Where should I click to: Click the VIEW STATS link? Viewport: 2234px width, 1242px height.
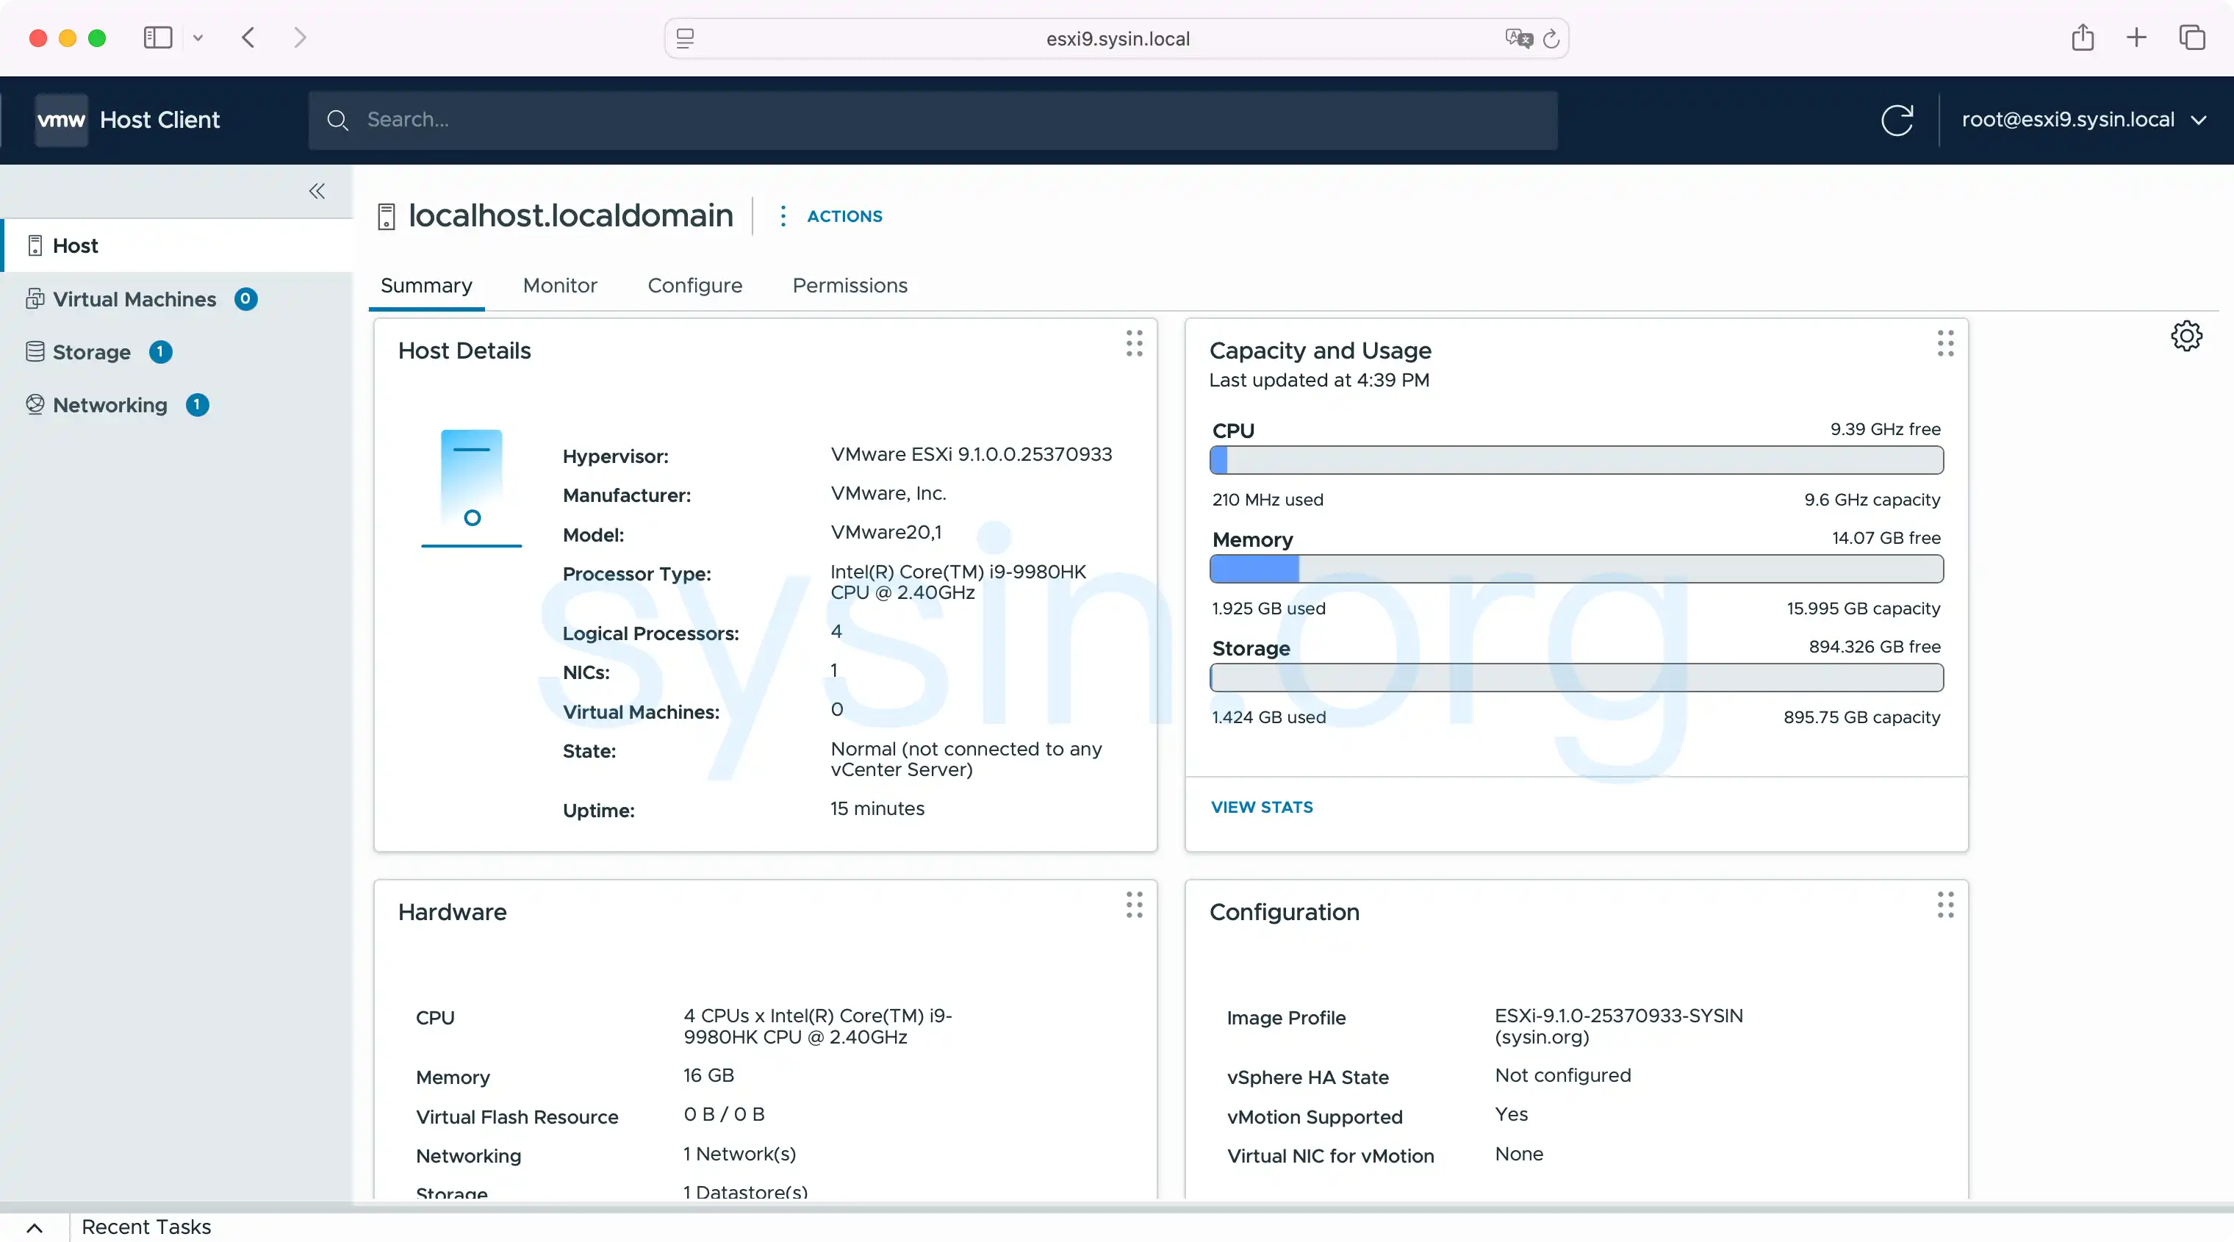(1262, 807)
